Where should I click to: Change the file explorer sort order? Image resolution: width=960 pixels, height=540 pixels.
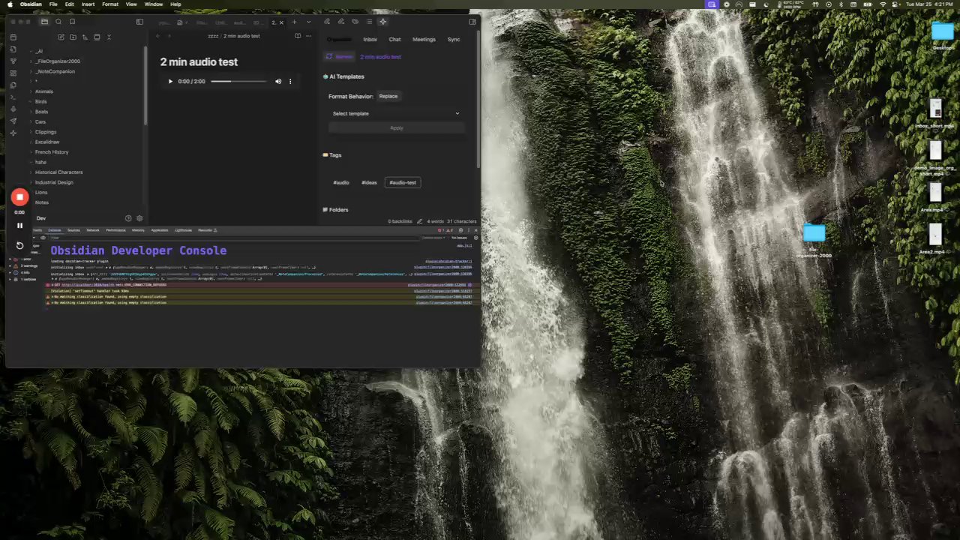pos(85,37)
